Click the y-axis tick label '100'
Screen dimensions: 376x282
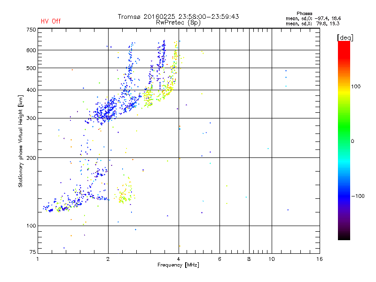point(31,226)
